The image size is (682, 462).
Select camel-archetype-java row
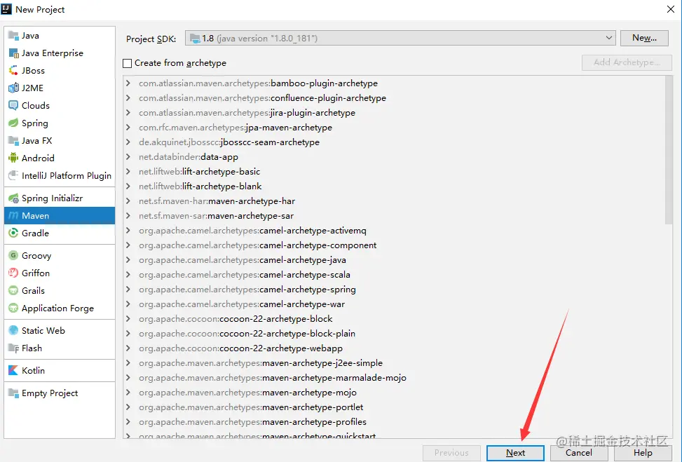point(394,260)
